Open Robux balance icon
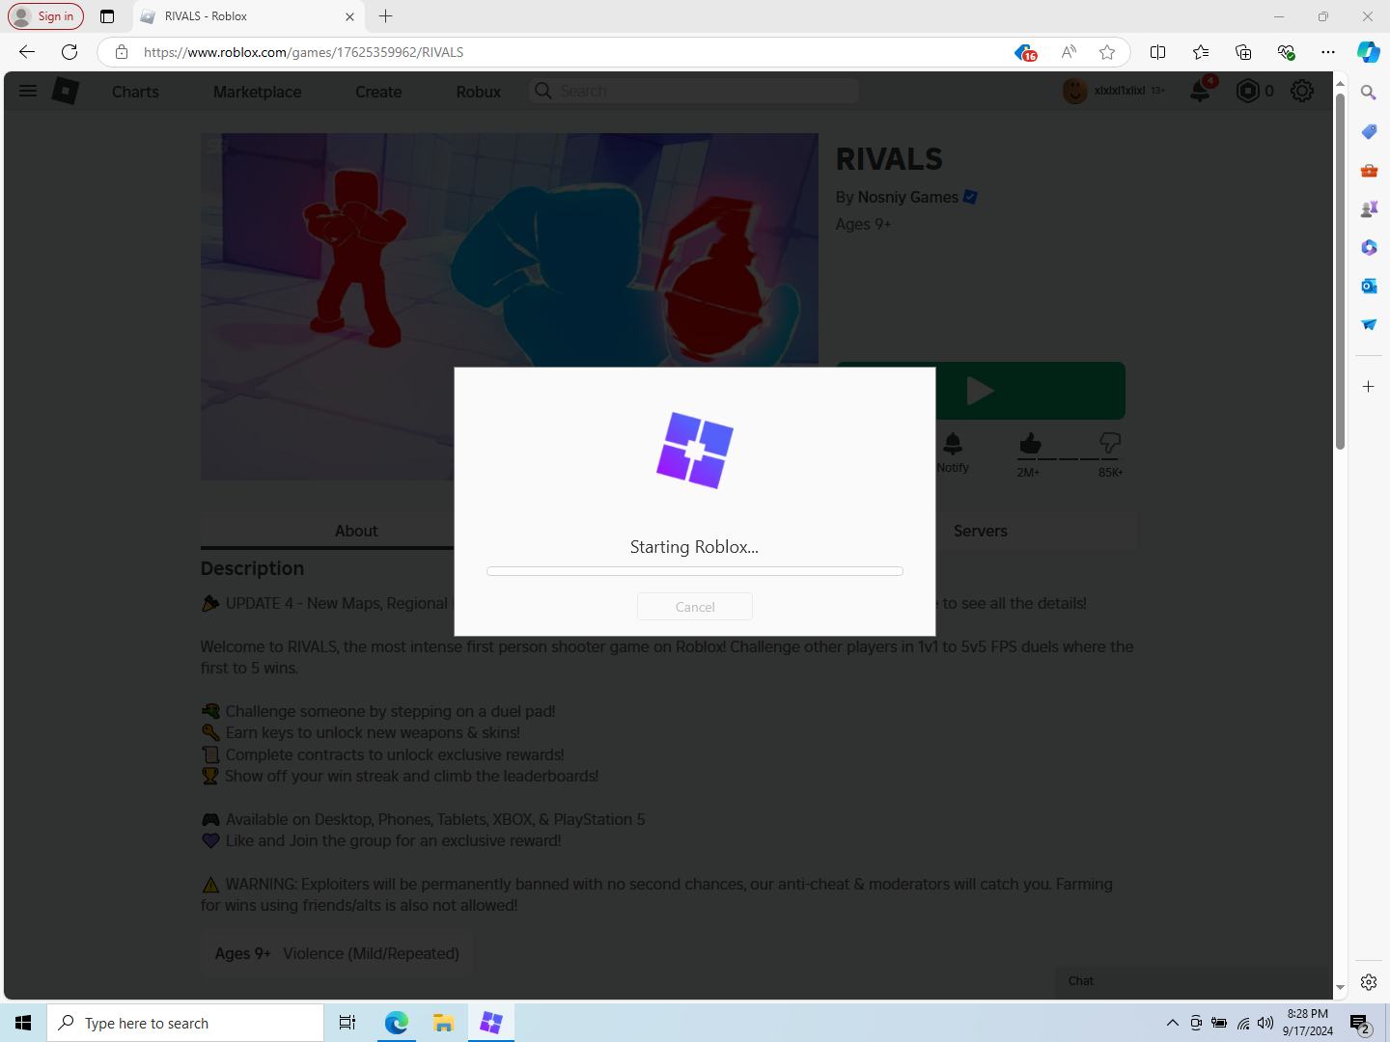This screenshot has height=1042, width=1390. click(1248, 91)
